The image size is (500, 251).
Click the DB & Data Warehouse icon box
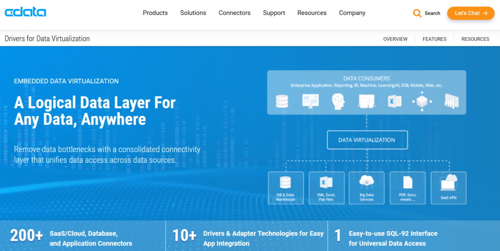286,188
